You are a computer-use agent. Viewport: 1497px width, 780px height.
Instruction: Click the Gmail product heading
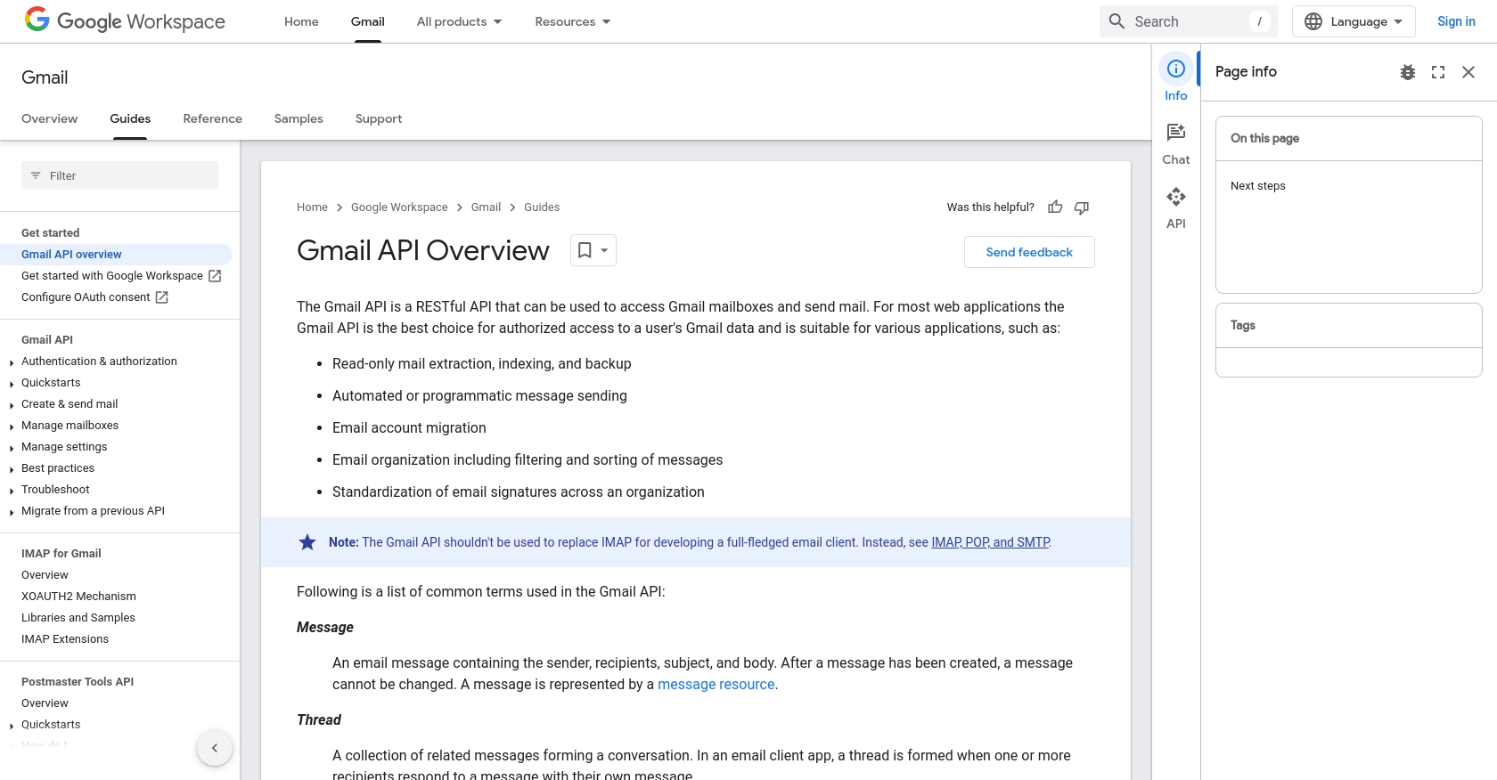45,77
